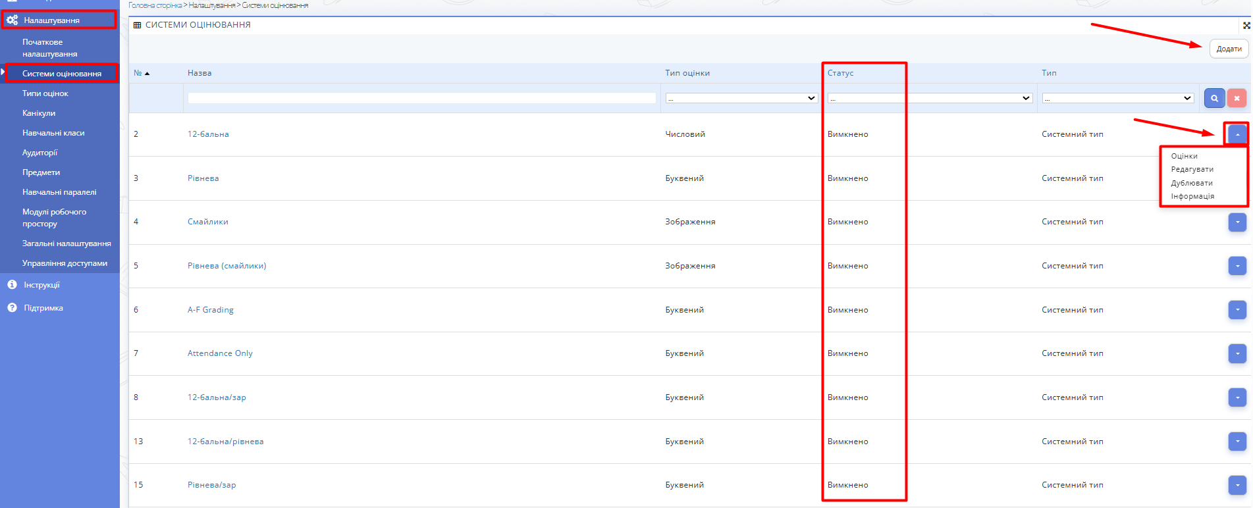
Task: Open Управління доступами in sidebar
Action: [x=65, y=263]
